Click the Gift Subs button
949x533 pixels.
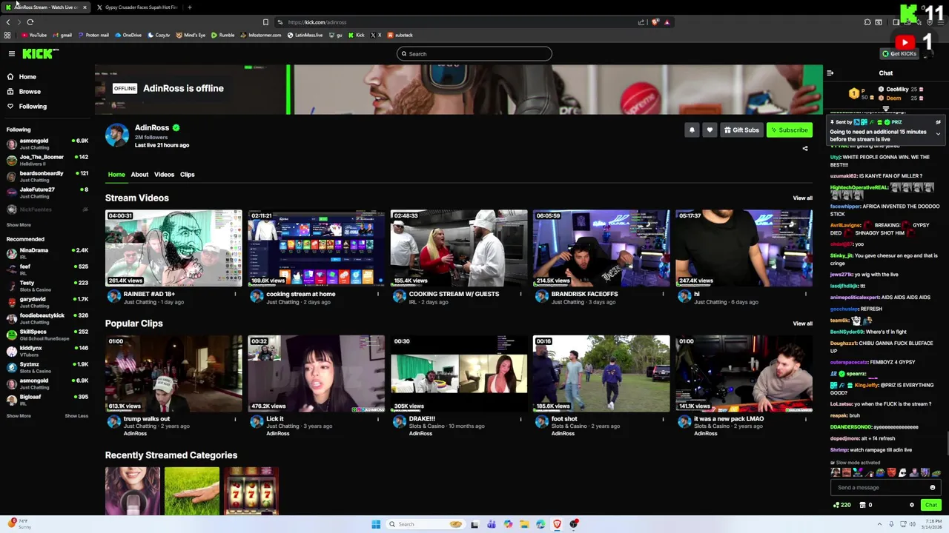coord(741,130)
